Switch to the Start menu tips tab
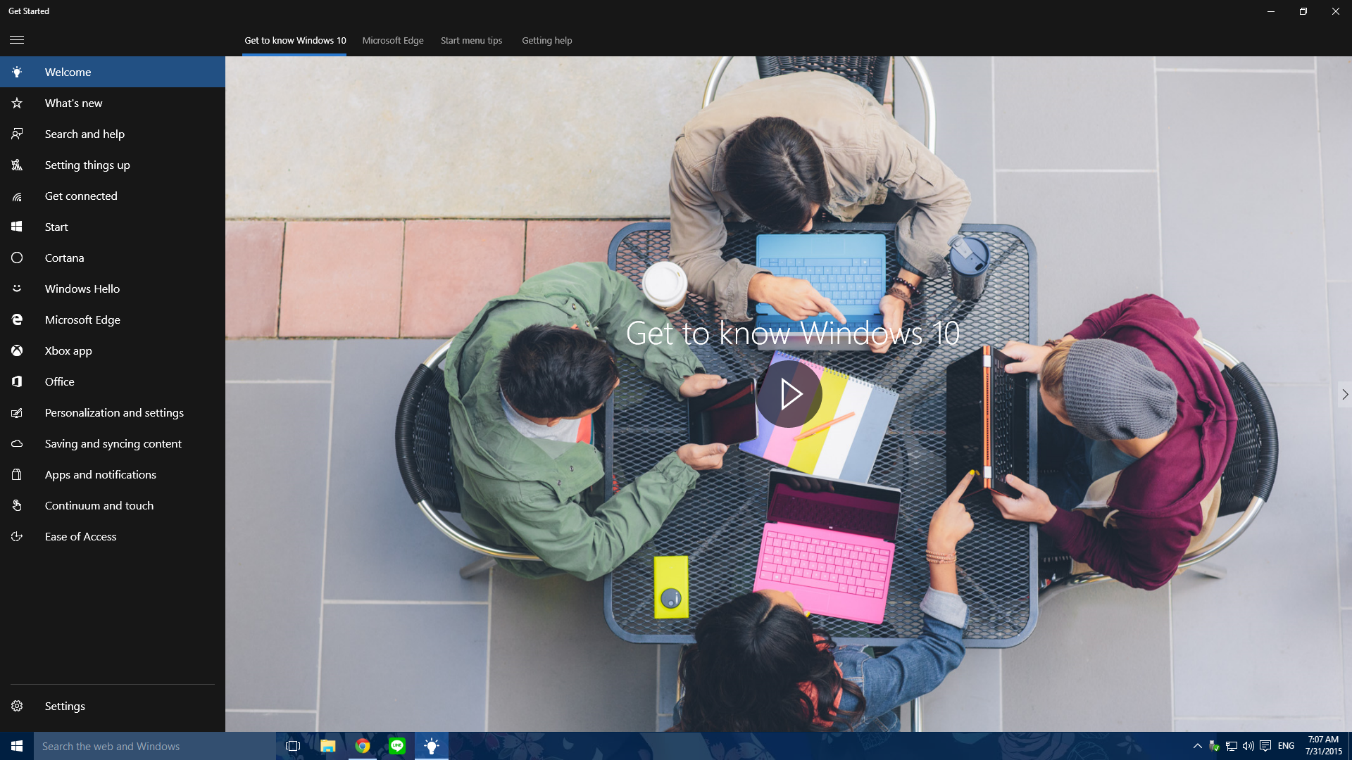 (472, 41)
